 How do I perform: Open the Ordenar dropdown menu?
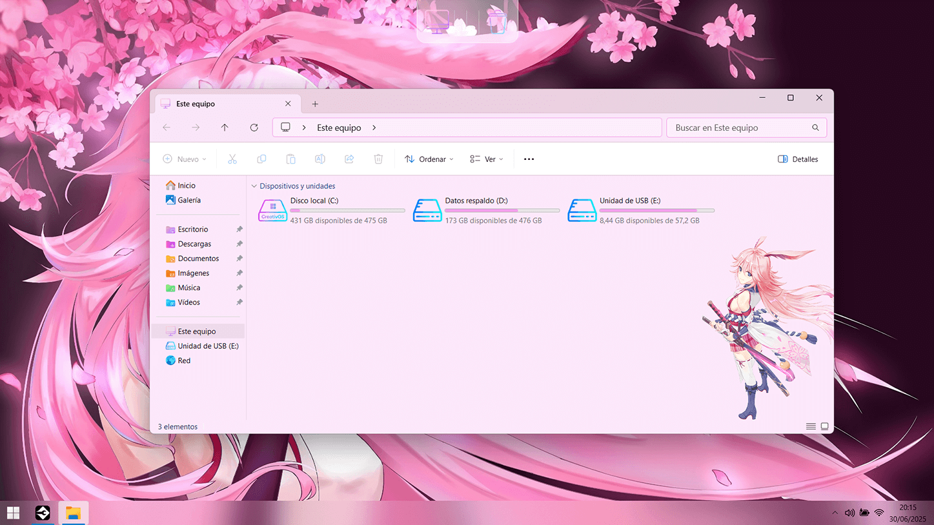(x=429, y=159)
